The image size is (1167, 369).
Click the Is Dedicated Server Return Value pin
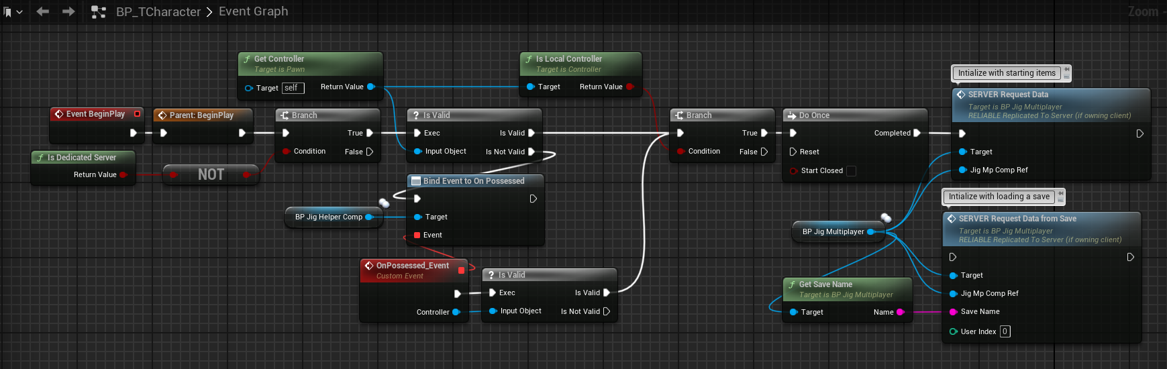[123, 175]
